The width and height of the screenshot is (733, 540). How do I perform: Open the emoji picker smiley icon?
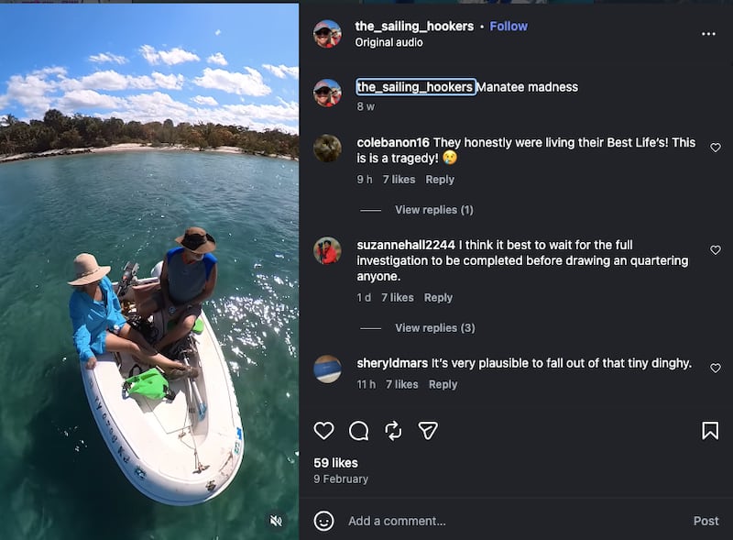click(x=323, y=521)
